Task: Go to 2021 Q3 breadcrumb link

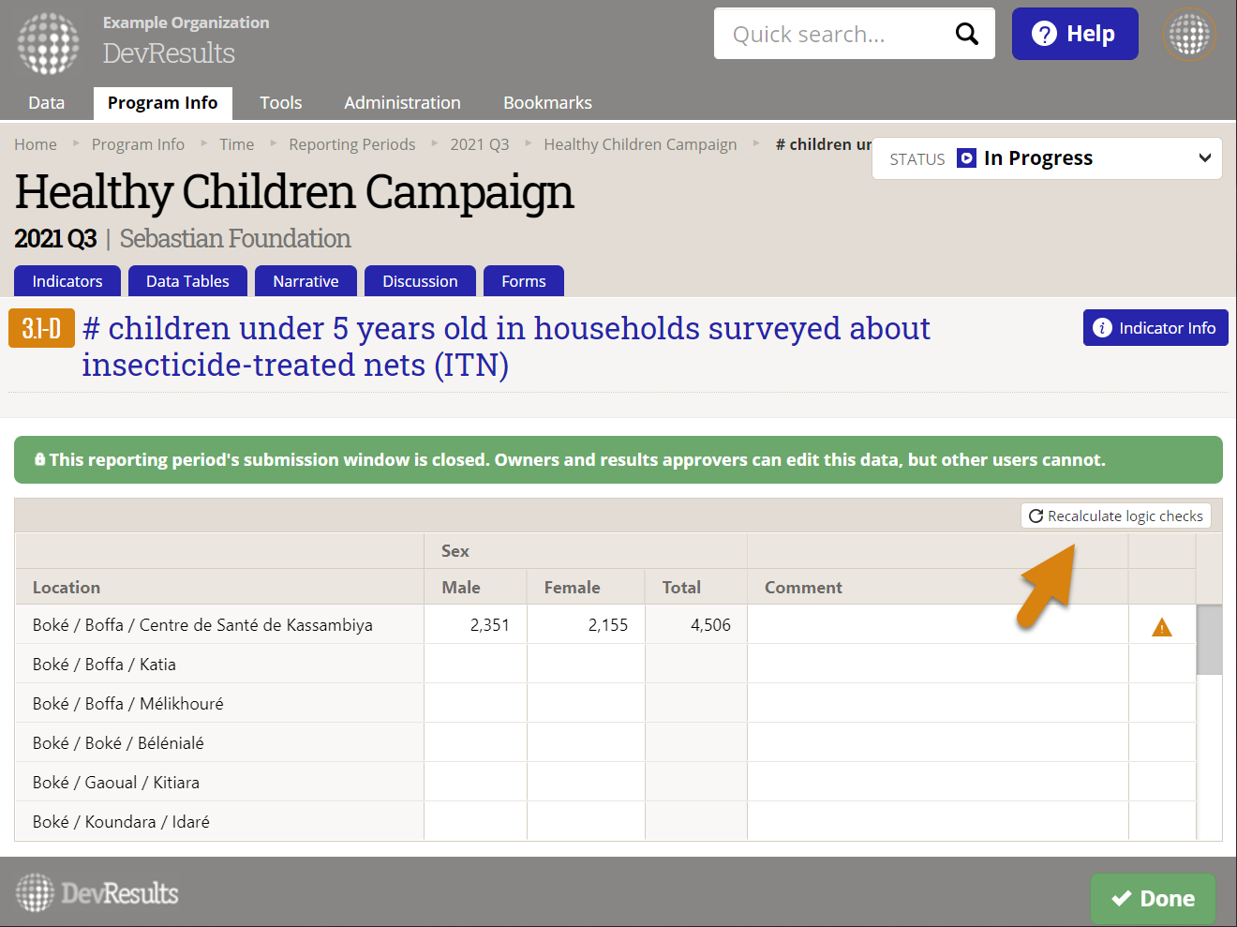Action: (480, 144)
